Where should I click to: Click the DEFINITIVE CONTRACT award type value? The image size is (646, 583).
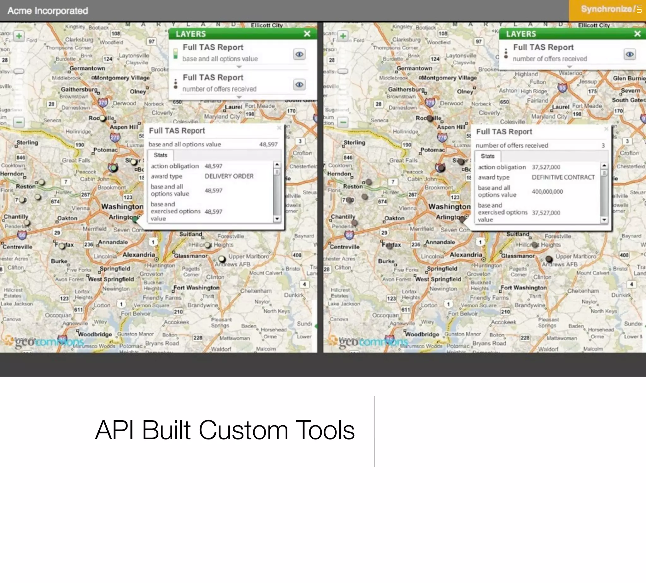563,177
